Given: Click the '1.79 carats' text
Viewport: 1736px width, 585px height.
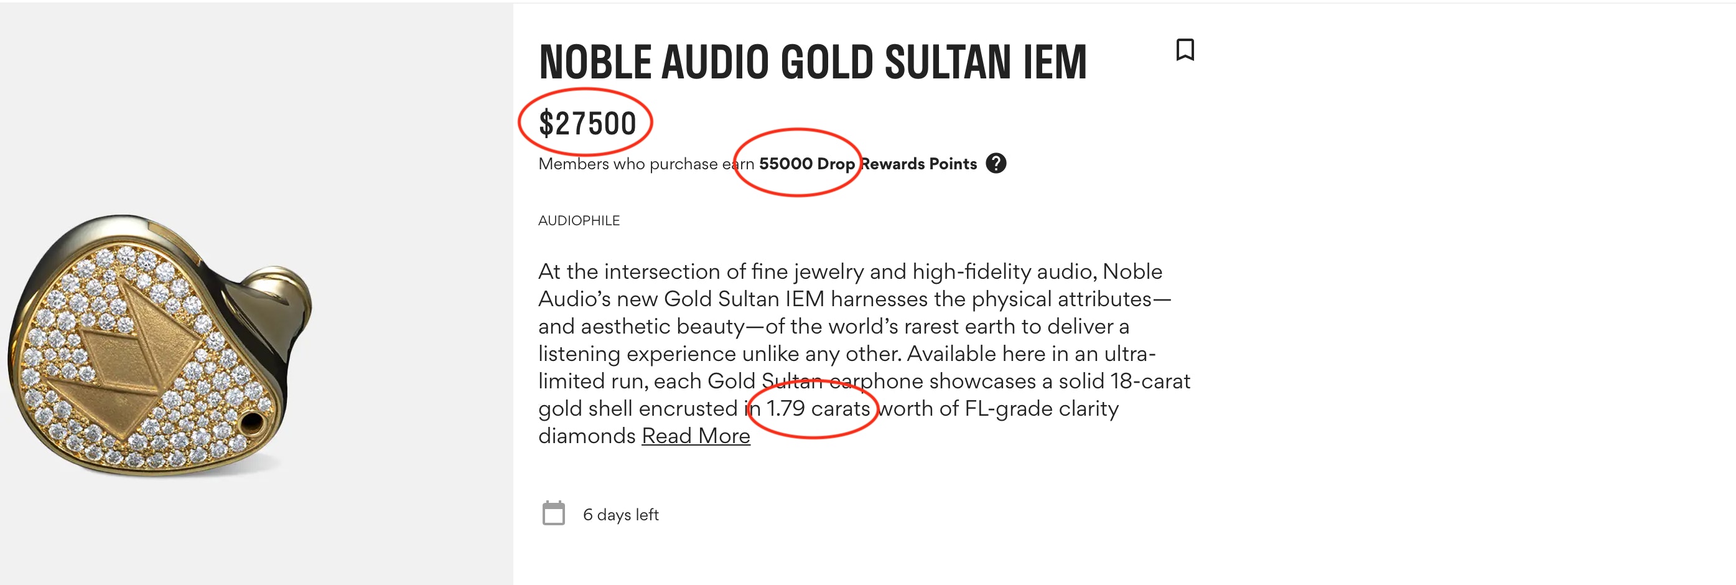Looking at the screenshot, I should [818, 408].
